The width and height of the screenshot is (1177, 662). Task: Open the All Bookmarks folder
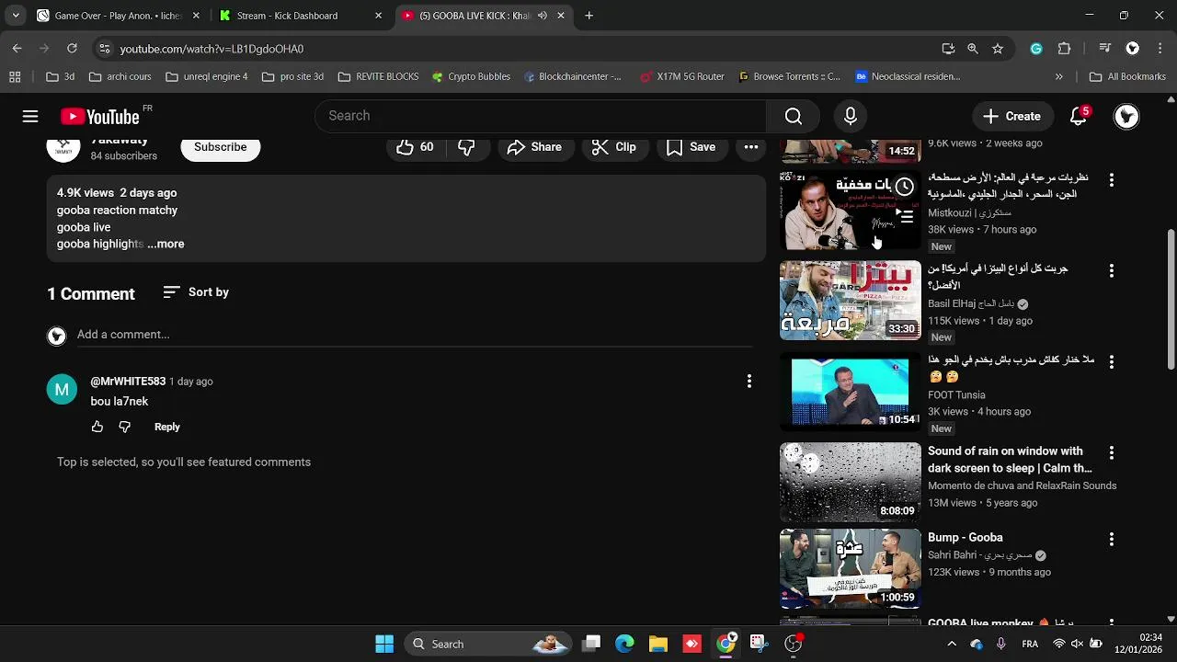point(1127,77)
